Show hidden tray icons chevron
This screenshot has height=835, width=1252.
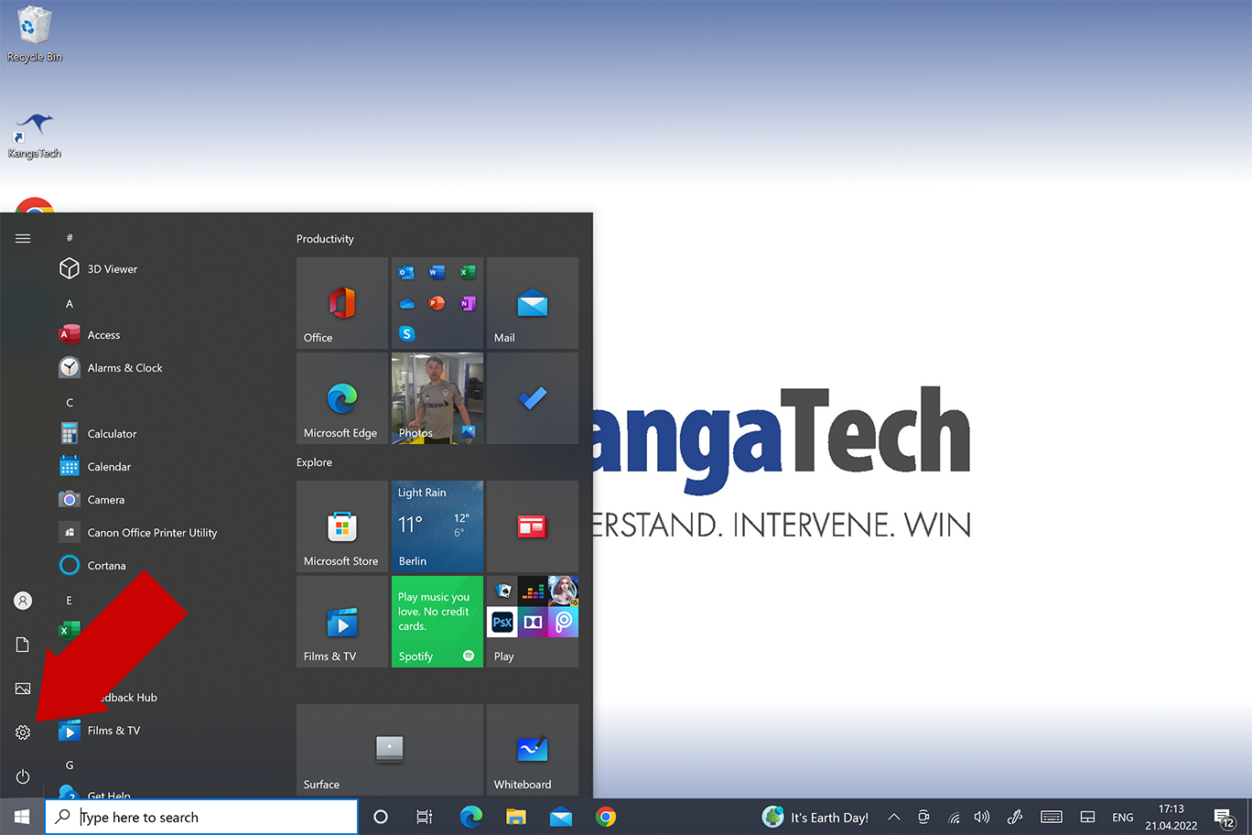tap(894, 817)
